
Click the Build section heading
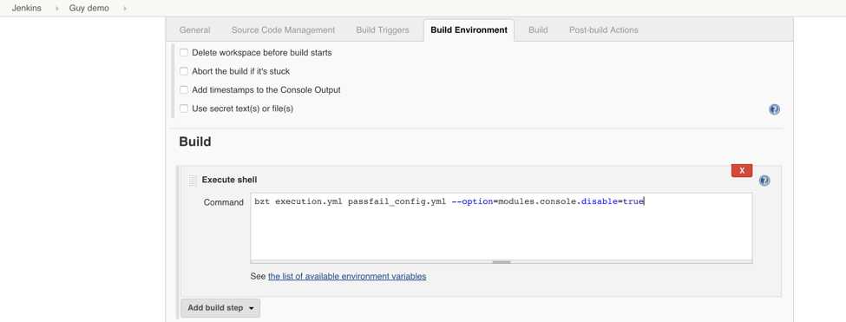[194, 141]
